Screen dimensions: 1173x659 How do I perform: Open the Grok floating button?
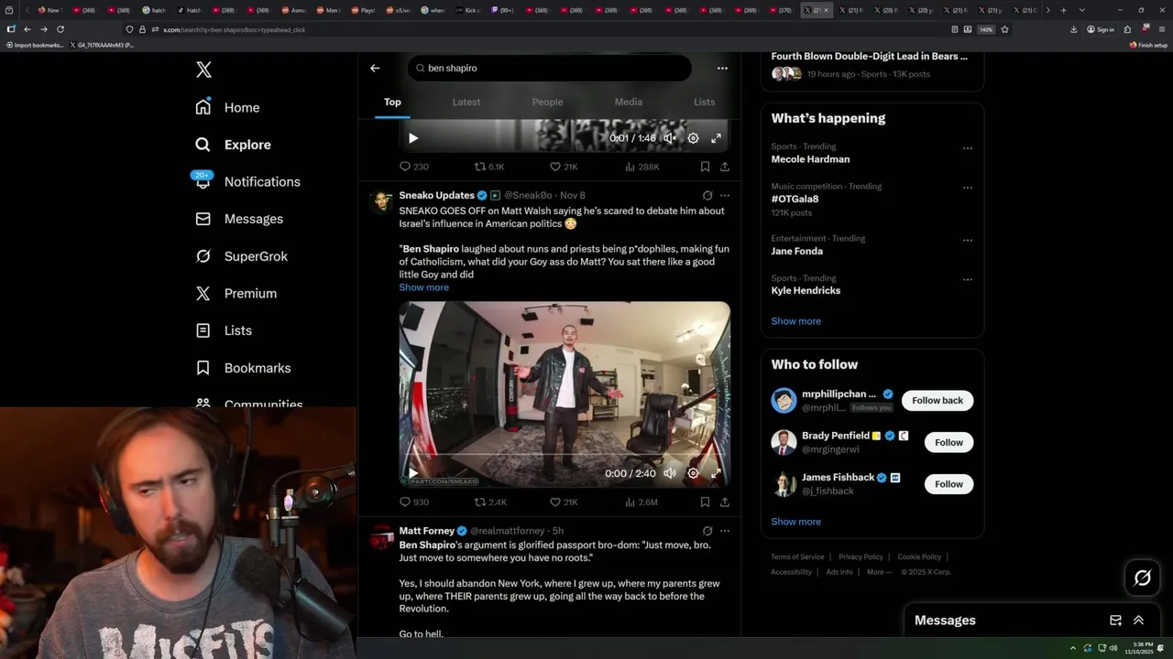pyautogui.click(x=1143, y=578)
